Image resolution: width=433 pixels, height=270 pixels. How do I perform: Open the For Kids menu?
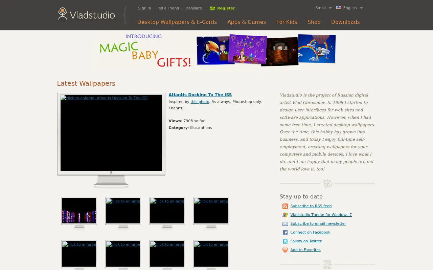(287, 22)
